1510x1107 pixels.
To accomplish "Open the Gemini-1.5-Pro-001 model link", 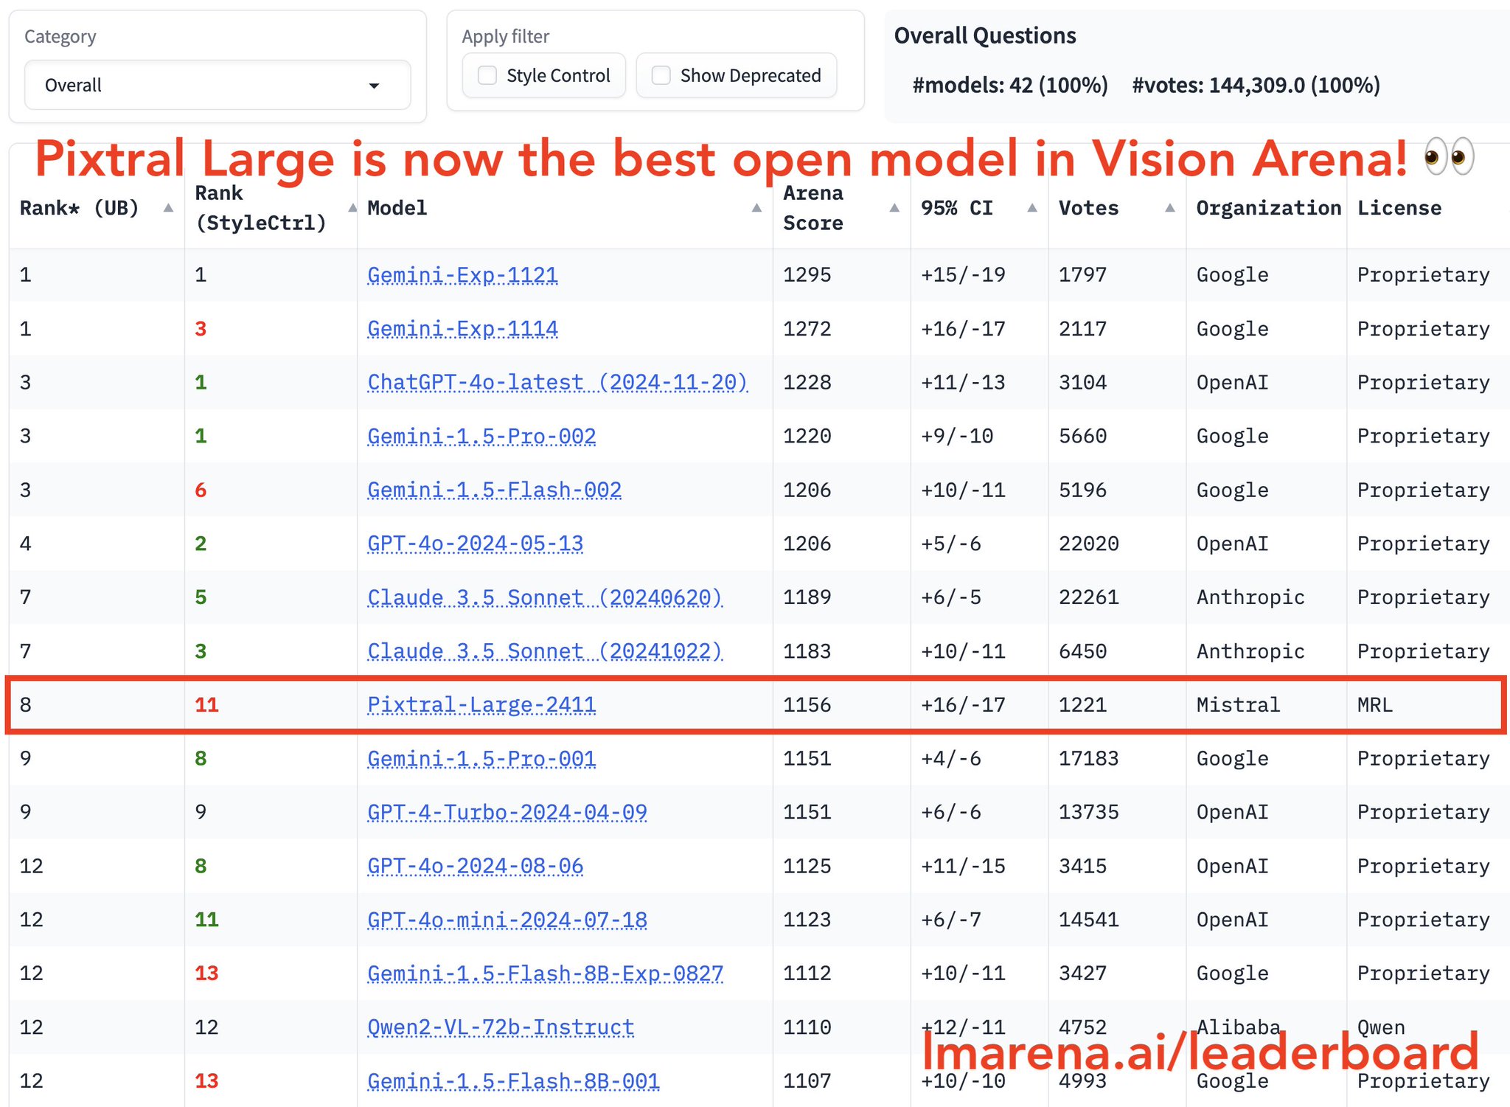I will point(481,758).
